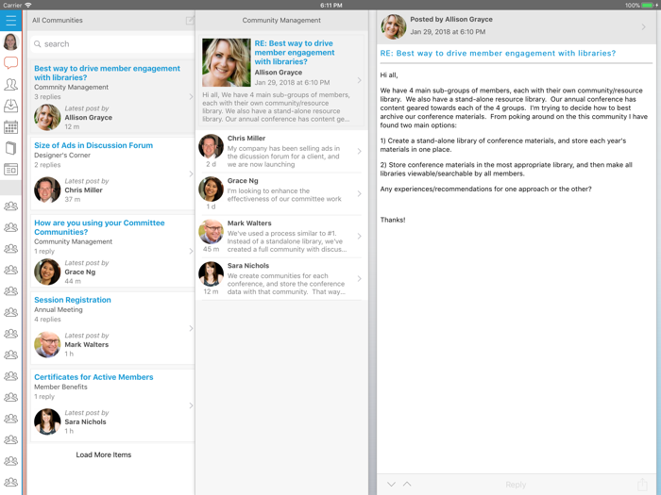Click the 'Member Benefits' community label
This screenshot has width=661, height=495.
(60, 387)
